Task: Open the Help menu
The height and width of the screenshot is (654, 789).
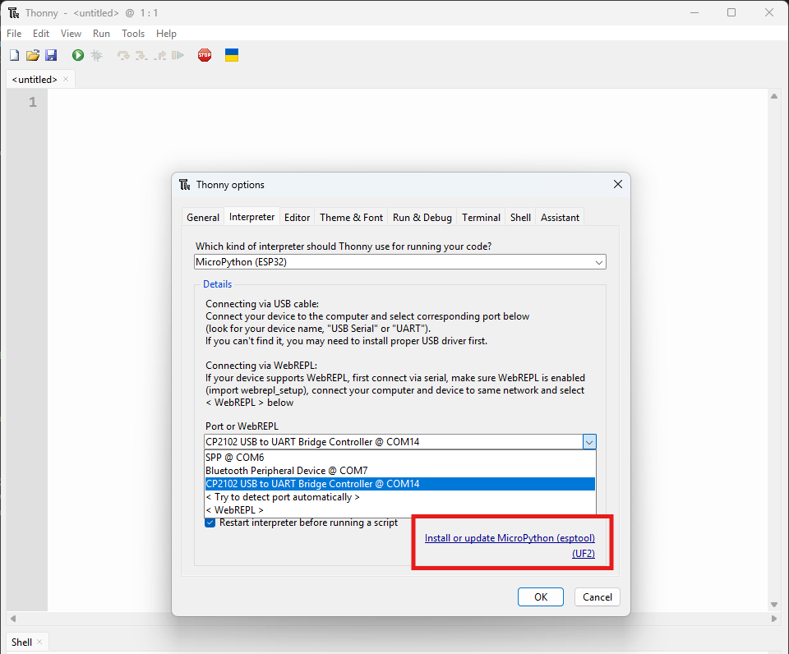Action: pyautogui.click(x=166, y=33)
